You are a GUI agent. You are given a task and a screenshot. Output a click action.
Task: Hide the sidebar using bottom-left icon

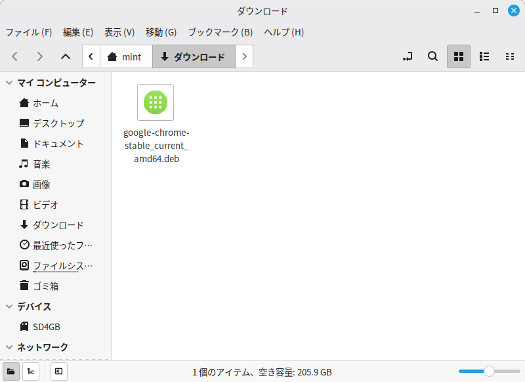click(58, 371)
